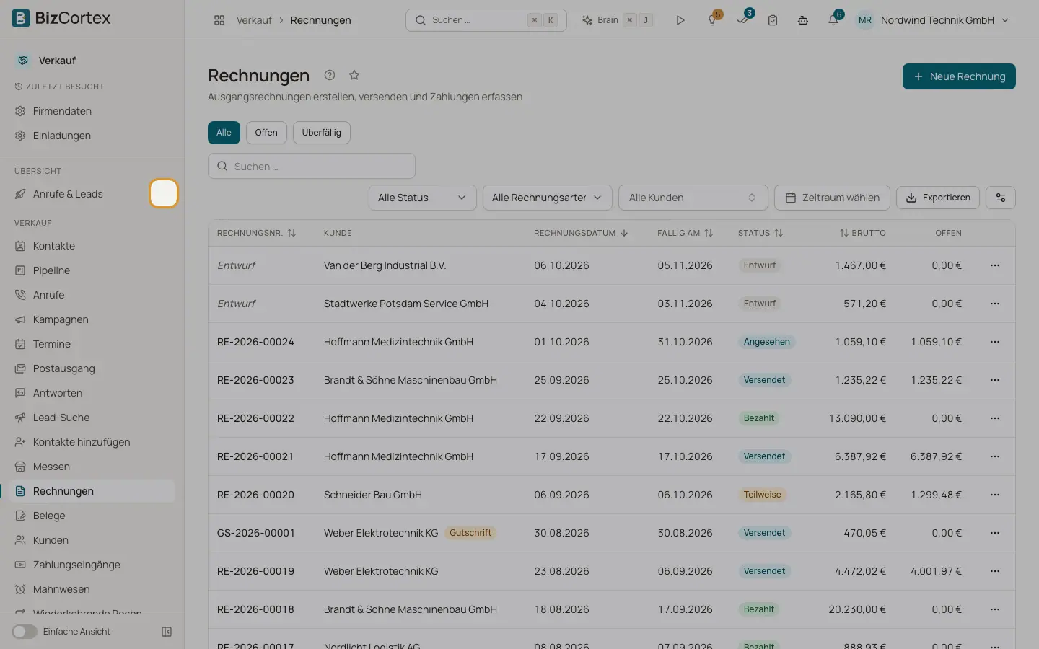
Task: Open the double-check tasks icon with badge 3
Action: point(743,20)
